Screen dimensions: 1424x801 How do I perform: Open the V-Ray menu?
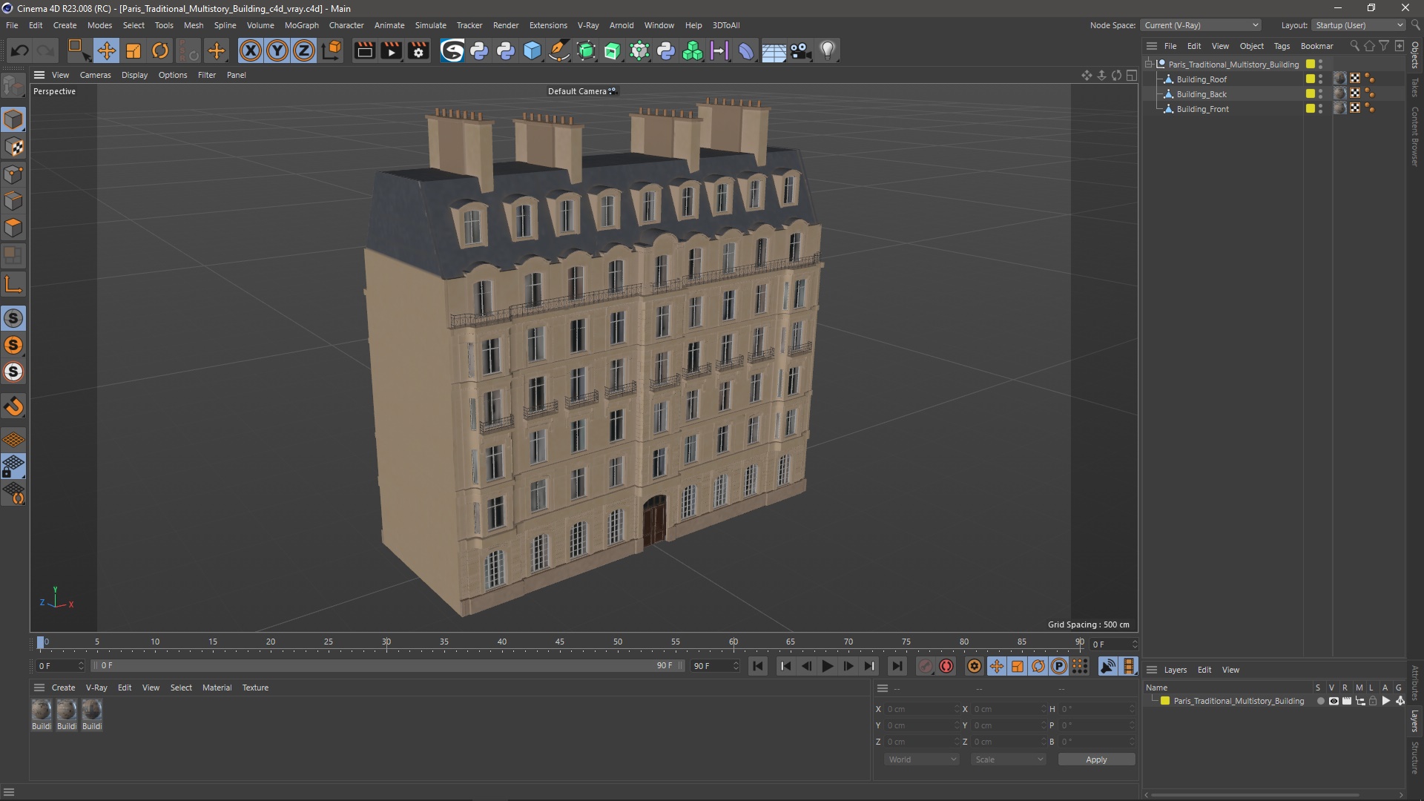(x=588, y=25)
